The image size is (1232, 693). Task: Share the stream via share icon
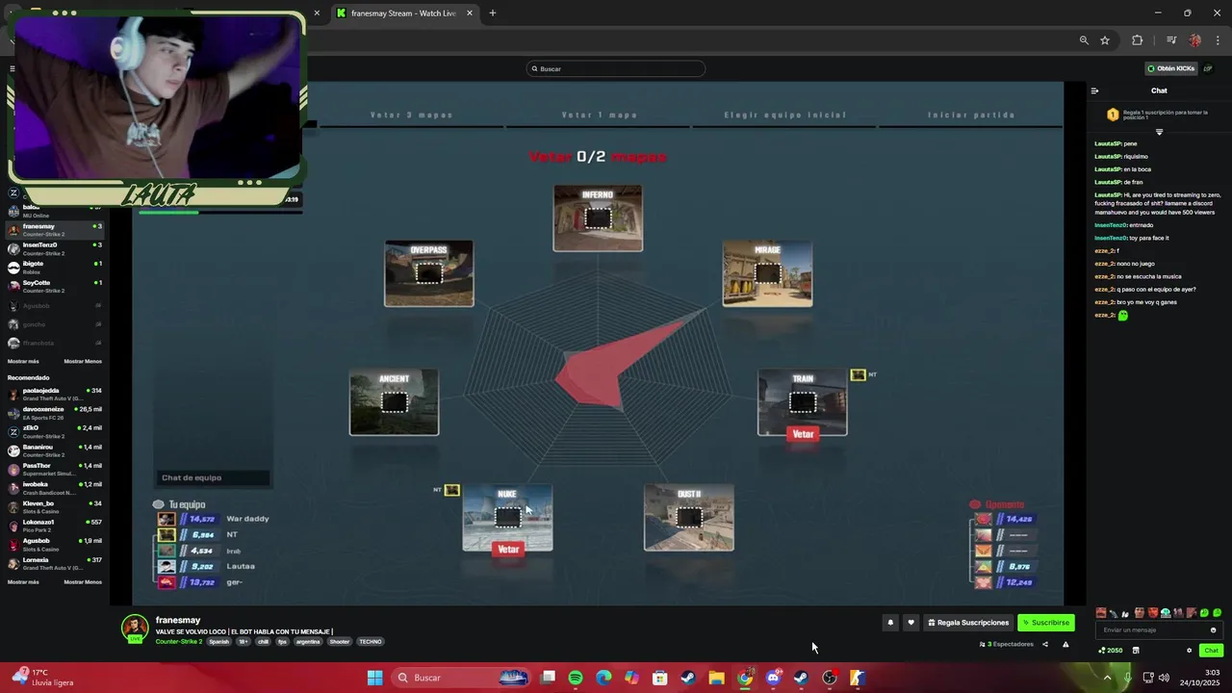(1045, 644)
